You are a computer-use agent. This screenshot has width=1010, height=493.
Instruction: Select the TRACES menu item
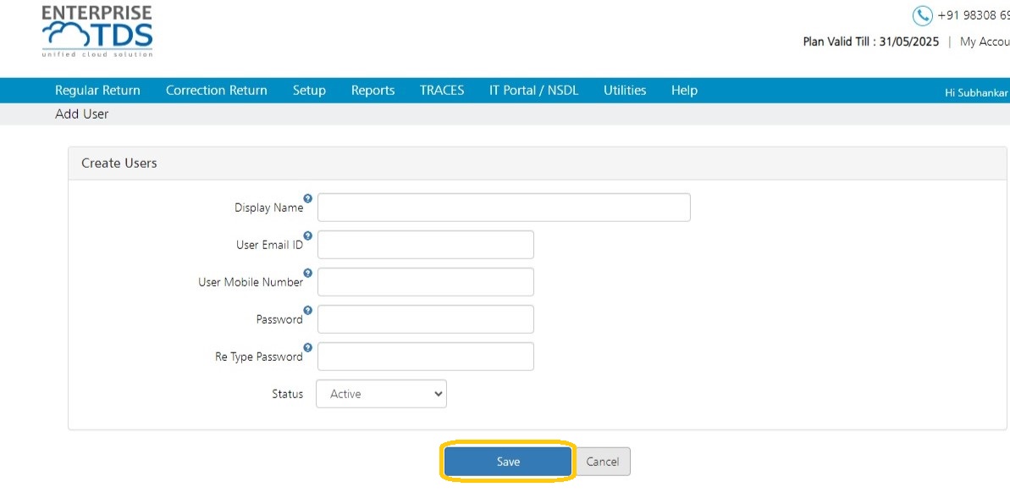[442, 91]
